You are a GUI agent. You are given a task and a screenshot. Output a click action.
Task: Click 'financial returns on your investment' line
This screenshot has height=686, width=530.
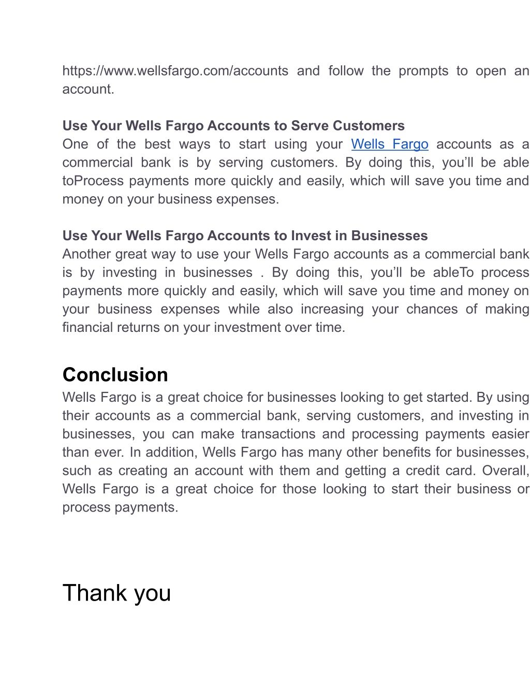point(204,327)
